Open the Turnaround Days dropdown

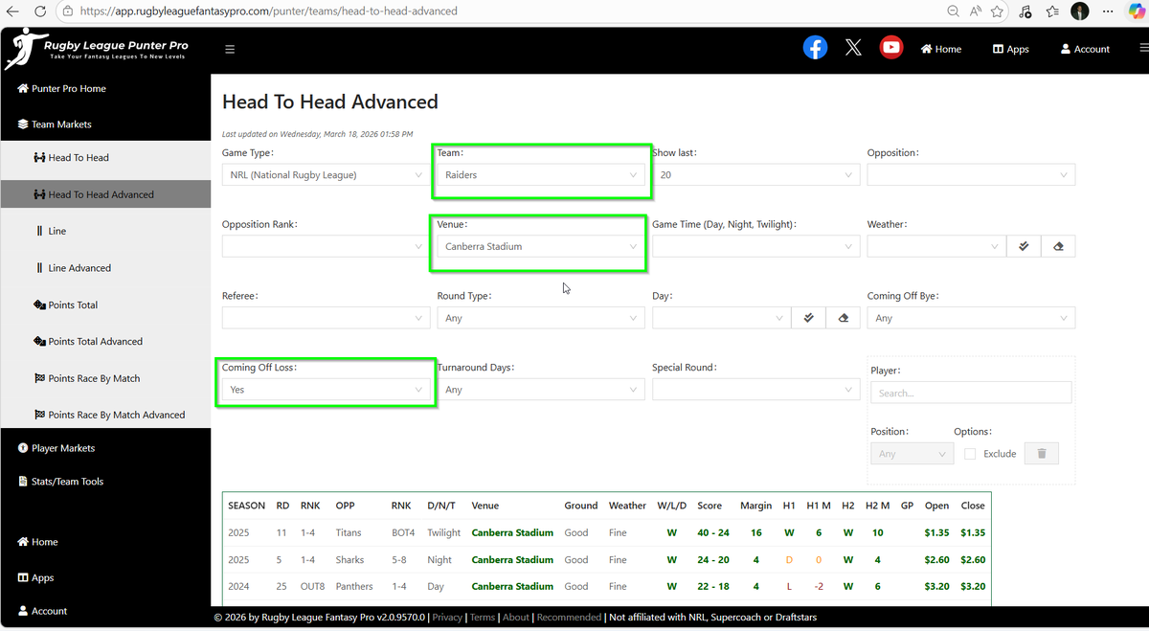pos(540,390)
